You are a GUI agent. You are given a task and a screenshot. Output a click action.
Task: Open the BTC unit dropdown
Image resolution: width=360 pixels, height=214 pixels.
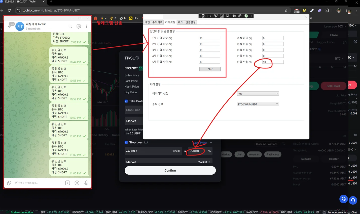point(339,59)
